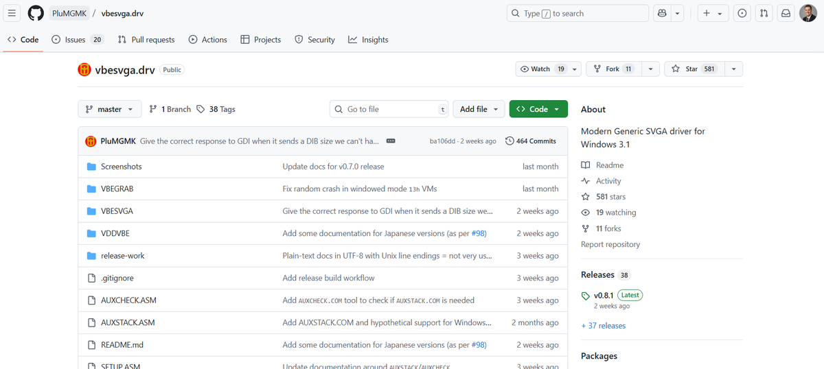Open the Screenshots folder

(121, 167)
